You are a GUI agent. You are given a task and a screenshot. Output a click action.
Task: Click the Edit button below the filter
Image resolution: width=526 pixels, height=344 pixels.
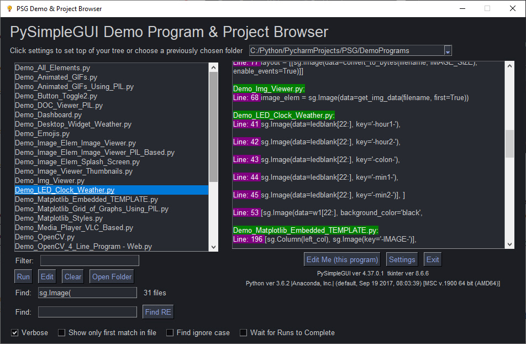coord(47,277)
